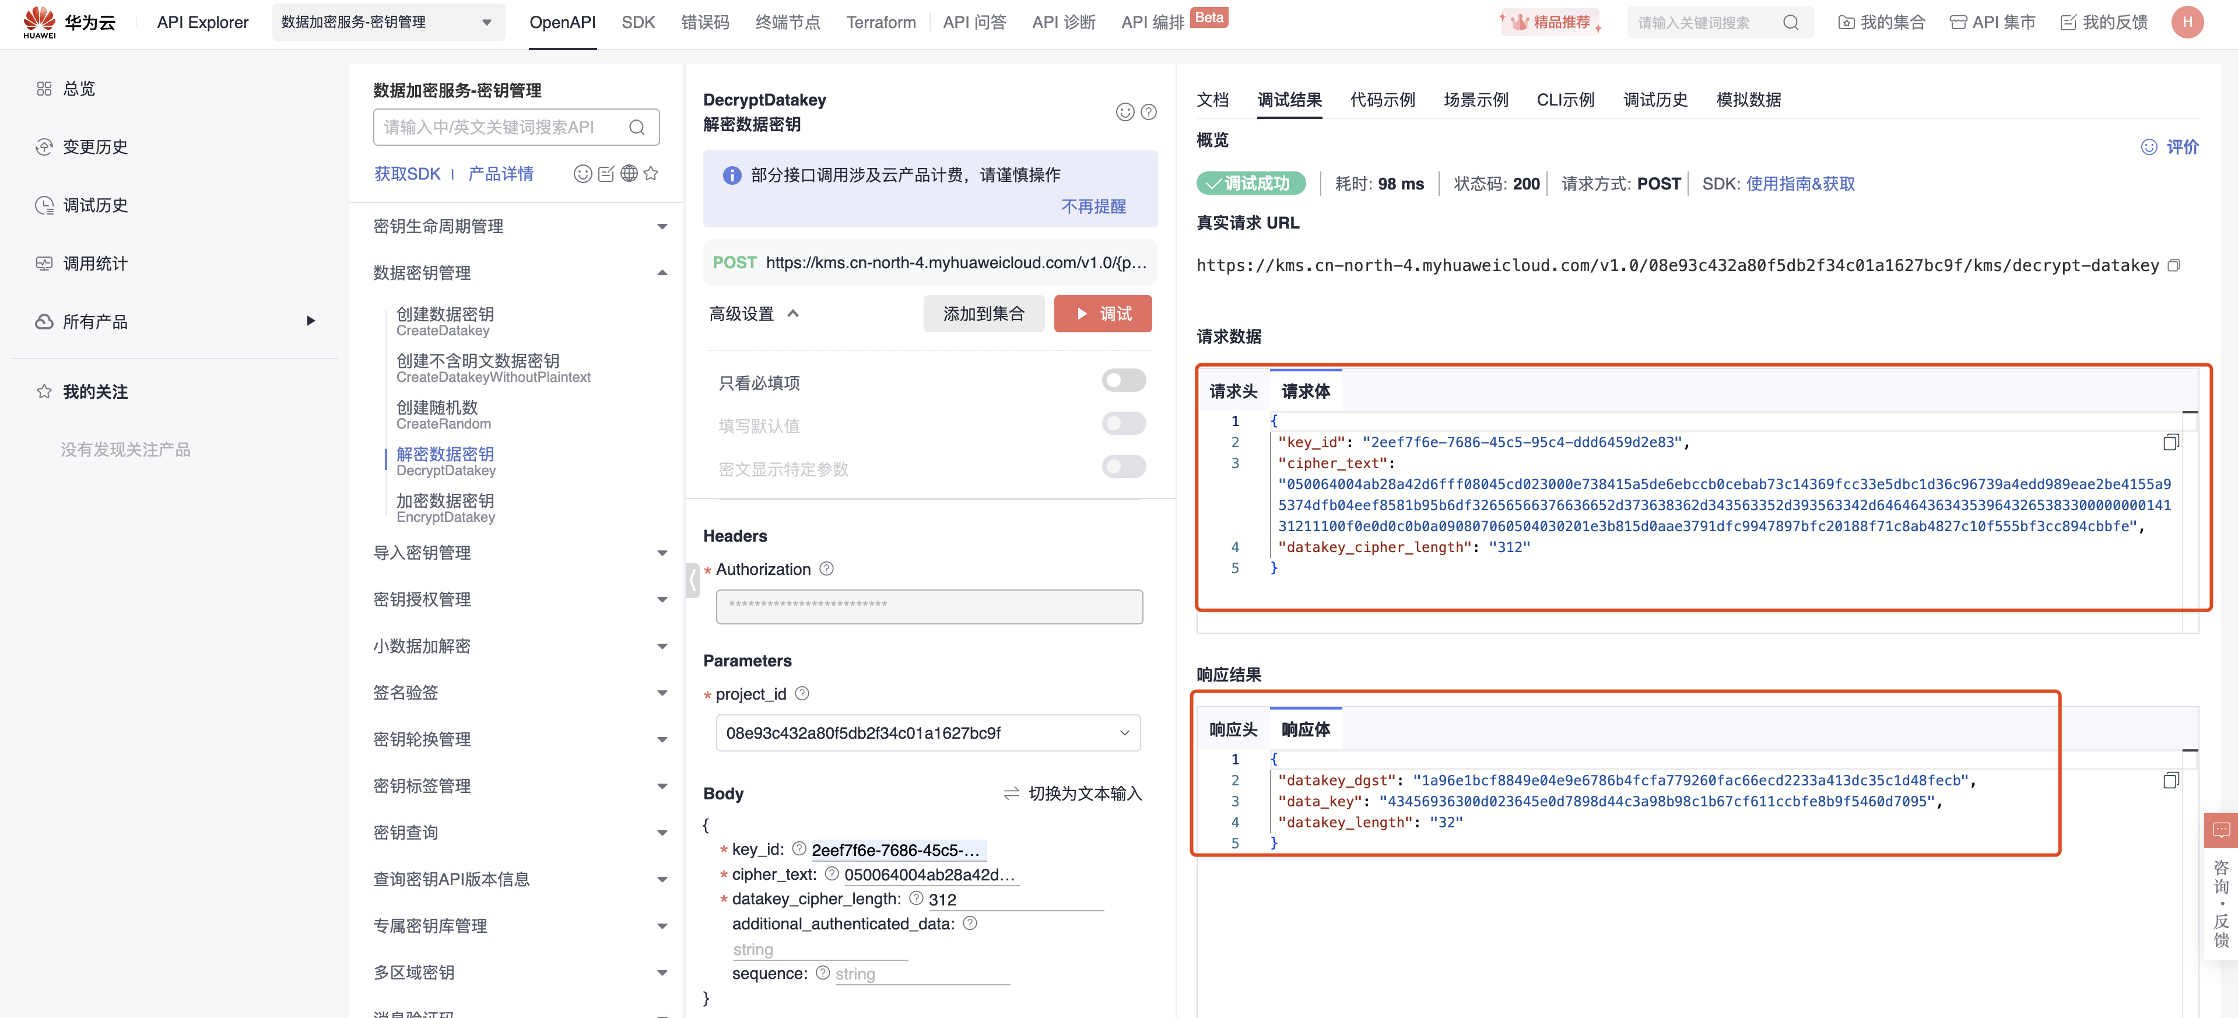2238x1018 pixels.
Task: Open 调试历史 in the left sidebar
Action: (x=94, y=205)
